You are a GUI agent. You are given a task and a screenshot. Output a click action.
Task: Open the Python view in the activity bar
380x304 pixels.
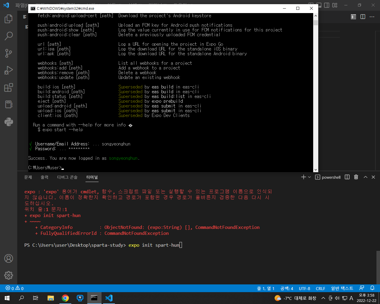click(9, 122)
